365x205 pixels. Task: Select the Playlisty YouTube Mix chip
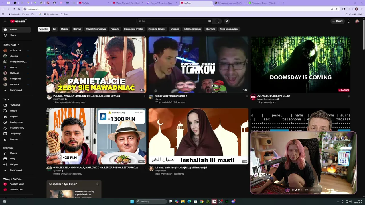coord(96,29)
